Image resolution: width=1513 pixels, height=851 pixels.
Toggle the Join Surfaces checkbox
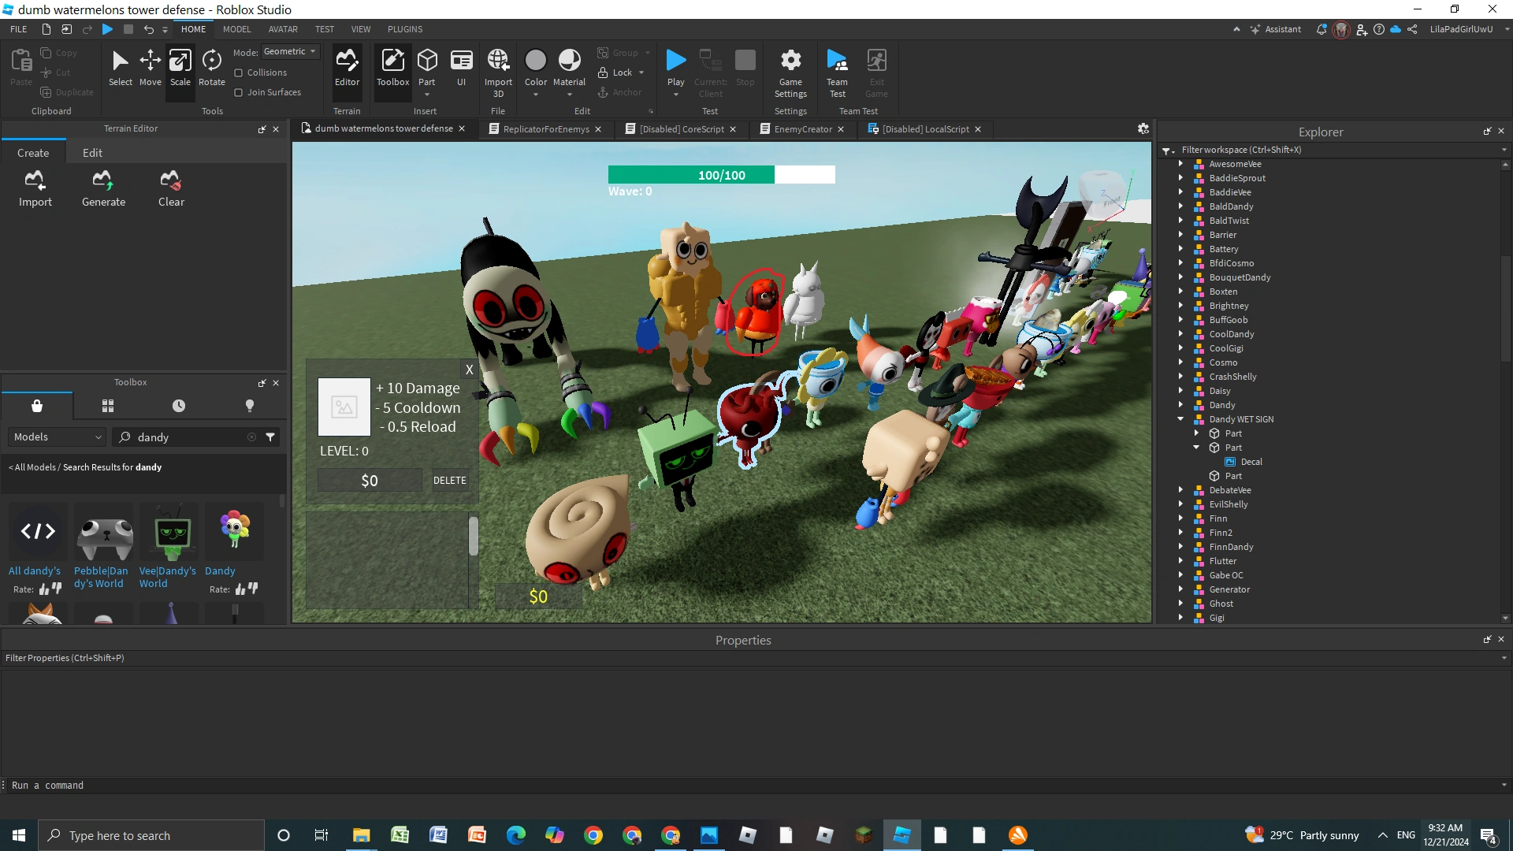point(239,92)
